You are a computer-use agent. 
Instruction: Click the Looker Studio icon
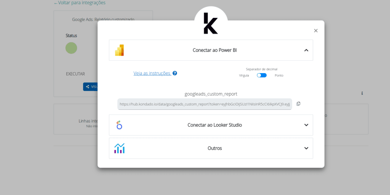tap(119, 125)
